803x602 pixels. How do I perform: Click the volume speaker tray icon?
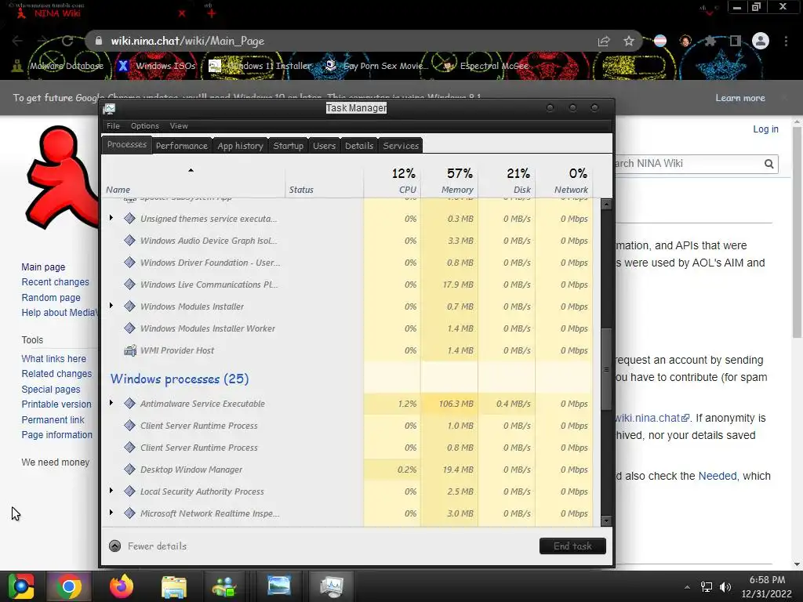(725, 587)
